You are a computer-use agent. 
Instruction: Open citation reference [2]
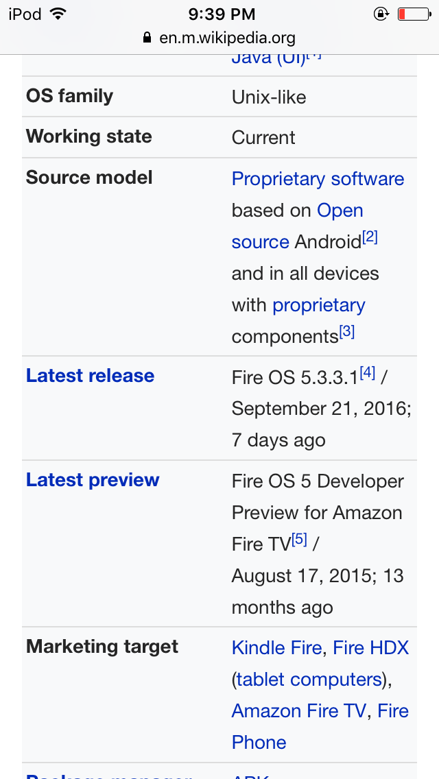click(370, 237)
